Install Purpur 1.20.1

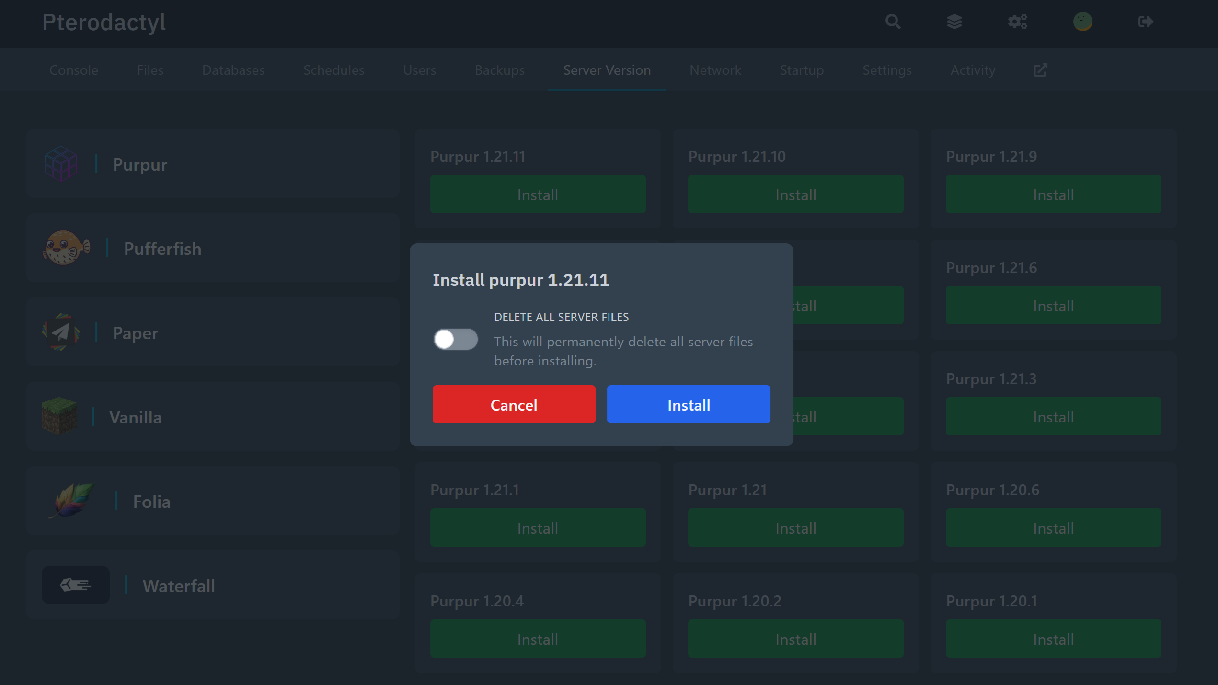pos(1054,639)
